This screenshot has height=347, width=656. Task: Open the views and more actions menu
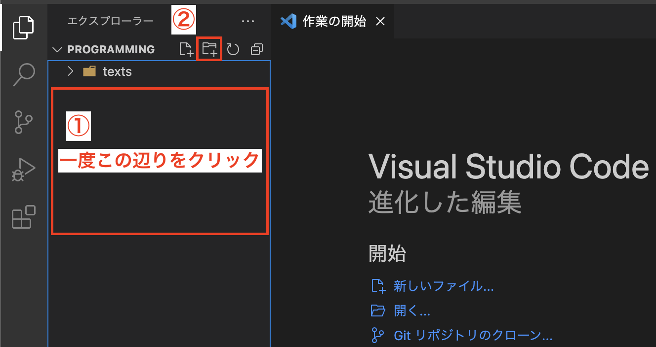(248, 21)
